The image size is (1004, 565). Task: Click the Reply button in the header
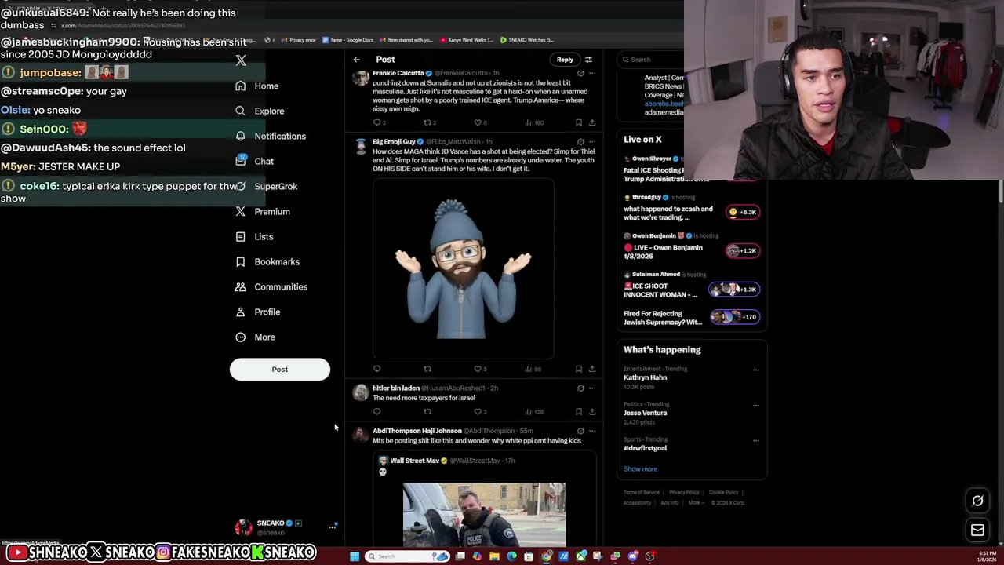(565, 60)
